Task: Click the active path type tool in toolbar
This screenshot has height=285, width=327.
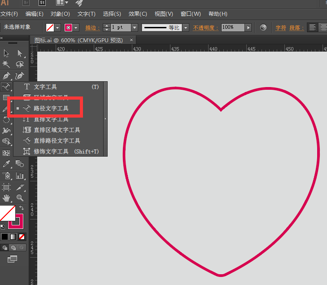Action: pos(6,86)
